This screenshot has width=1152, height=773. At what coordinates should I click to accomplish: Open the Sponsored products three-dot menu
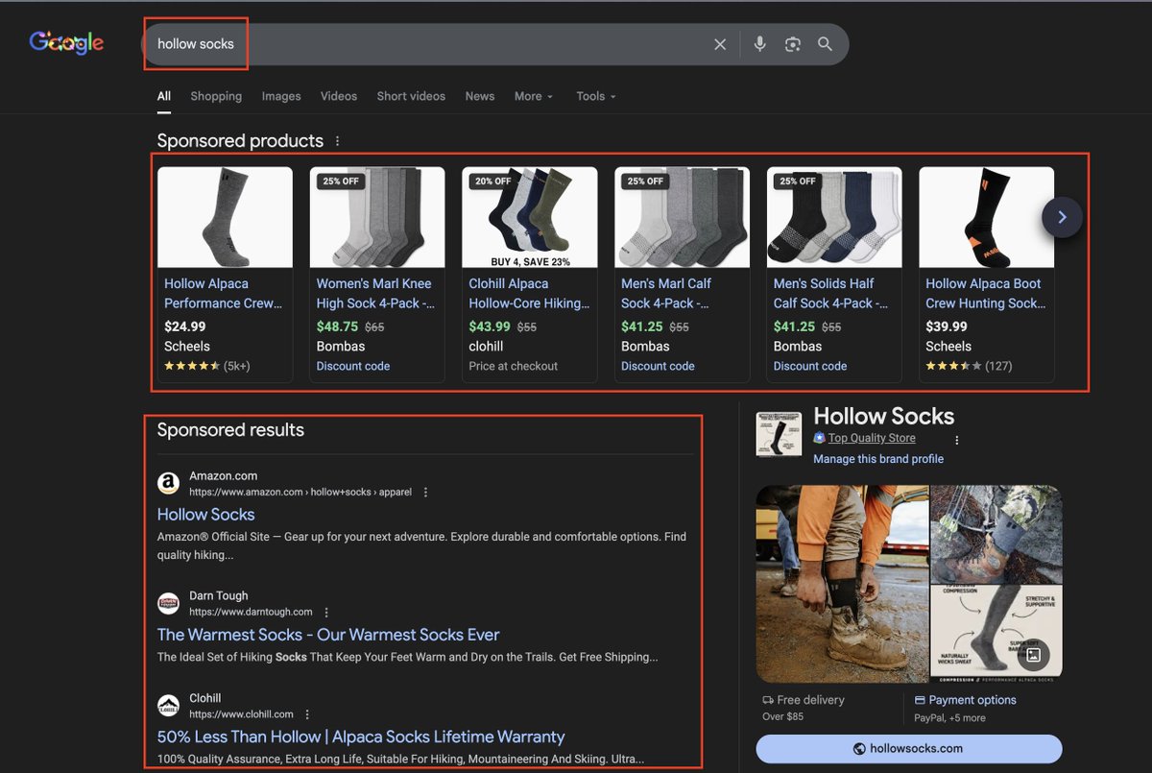[x=337, y=141]
